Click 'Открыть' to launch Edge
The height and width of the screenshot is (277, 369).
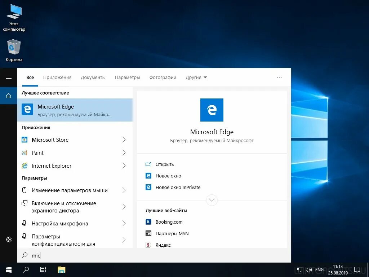pyautogui.click(x=164, y=164)
